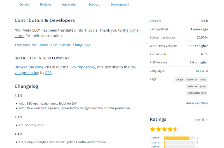Screen dimensions: 224x148
Task: Click the meta tag
Action: point(203,80)
